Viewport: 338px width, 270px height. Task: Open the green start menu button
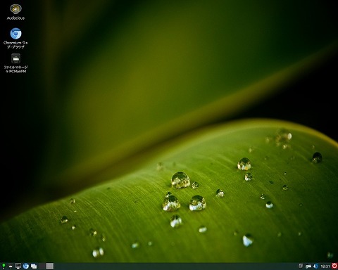click(x=4, y=266)
